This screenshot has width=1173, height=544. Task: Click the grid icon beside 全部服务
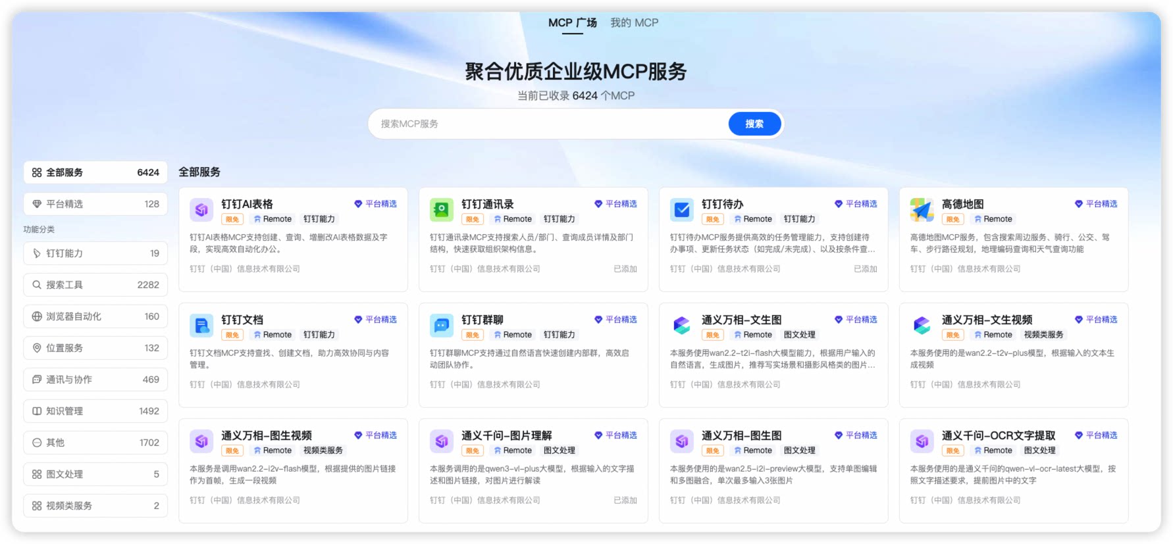point(37,172)
